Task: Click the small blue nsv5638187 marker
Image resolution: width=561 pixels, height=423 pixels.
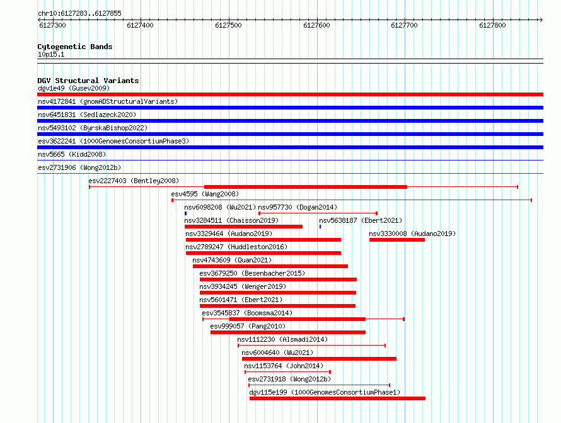Action: [x=320, y=227]
